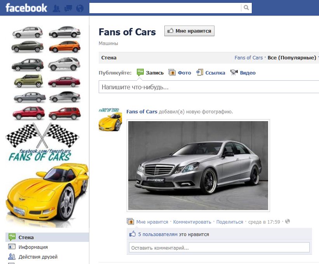Click the Оставить комментарий field
Image resolution: width=319 pixels, height=264 pixels.
(219, 248)
